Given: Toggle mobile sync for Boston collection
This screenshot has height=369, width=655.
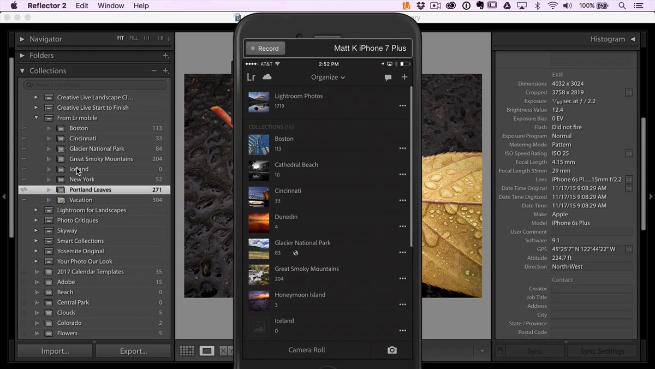Looking at the screenshot, I should tap(23, 128).
